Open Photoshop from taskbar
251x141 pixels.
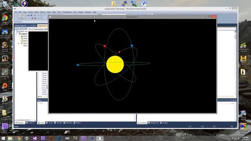(x=59, y=138)
